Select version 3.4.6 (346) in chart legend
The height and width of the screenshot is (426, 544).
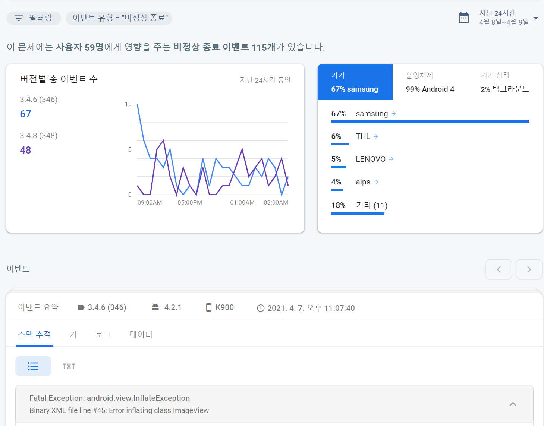coord(39,100)
